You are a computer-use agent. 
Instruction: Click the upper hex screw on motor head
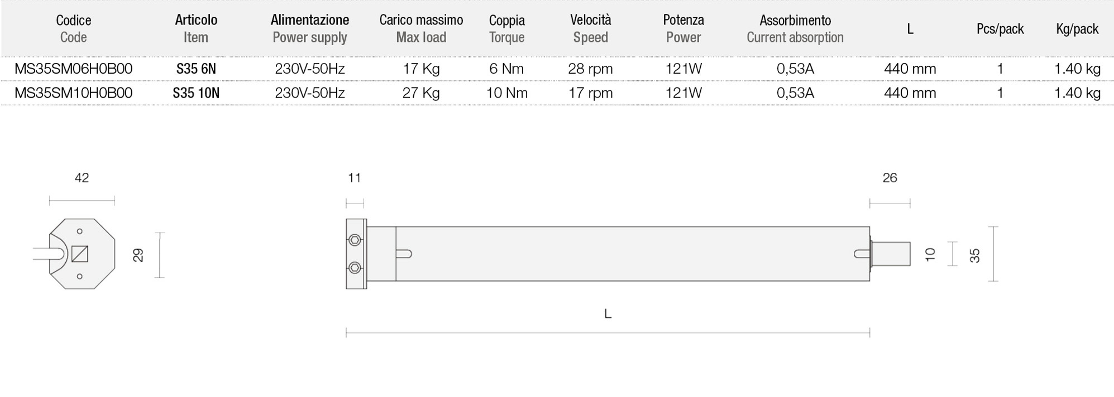[x=355, y=240]
